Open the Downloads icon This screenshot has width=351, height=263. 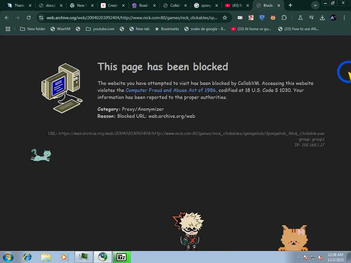(322, 18)
